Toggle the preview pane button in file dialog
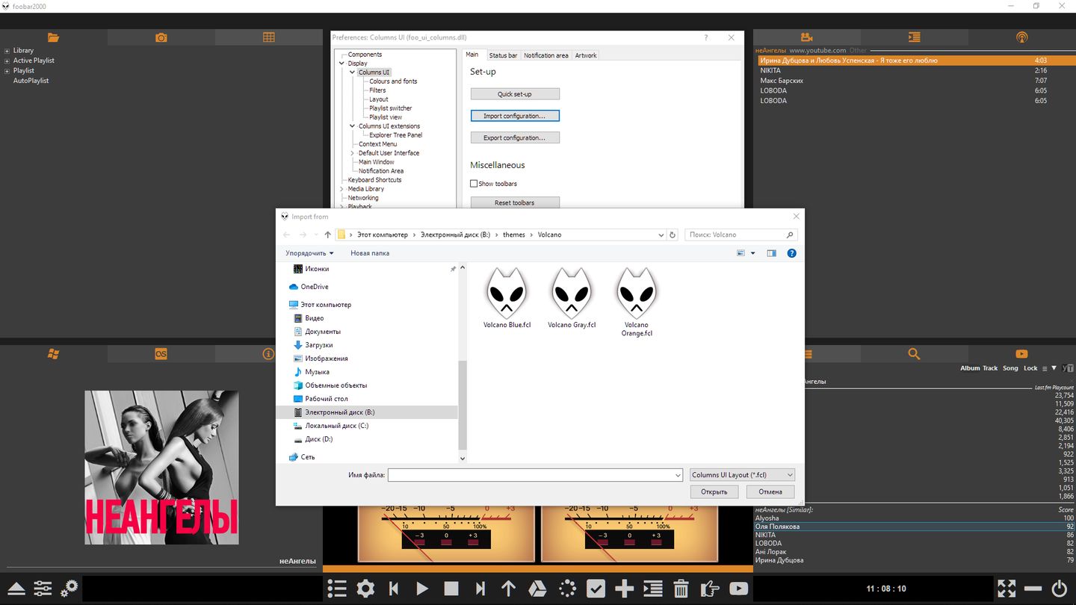The width and height of the screenshot is (1076, 605). [x=771, y=253]
